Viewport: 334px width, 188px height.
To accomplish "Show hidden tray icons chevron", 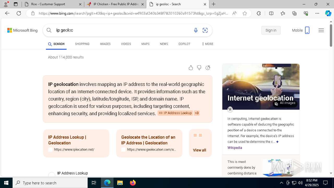I will (x=281, y=183).
